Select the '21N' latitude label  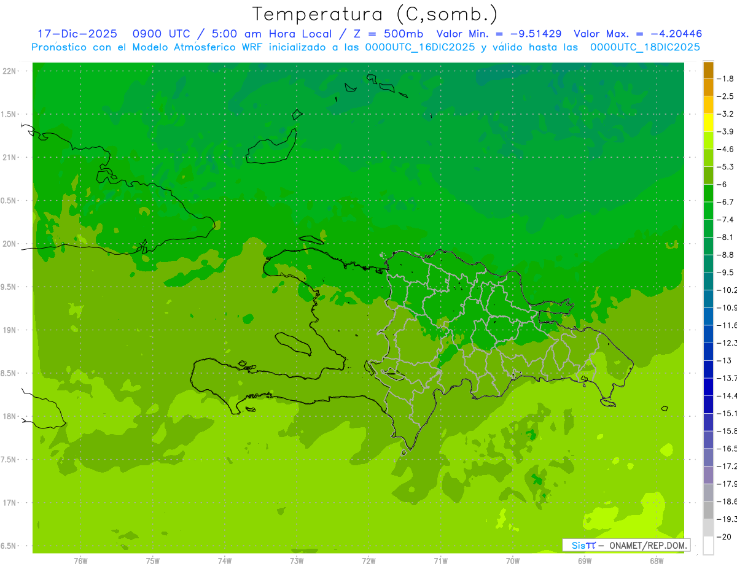click(9, 157)
